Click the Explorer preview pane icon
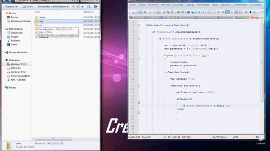This screenshot has width=270, height=151. pos(89,7)
